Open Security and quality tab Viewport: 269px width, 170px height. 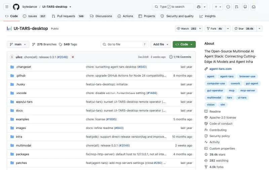(x=177, y=16)
